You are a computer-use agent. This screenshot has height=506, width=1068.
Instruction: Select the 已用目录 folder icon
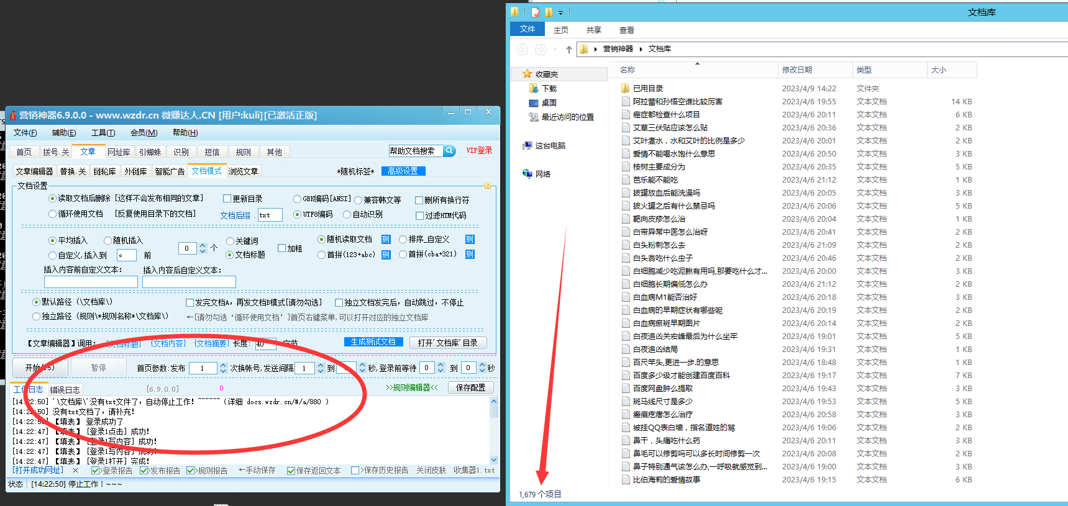click(x=626, y=88)
